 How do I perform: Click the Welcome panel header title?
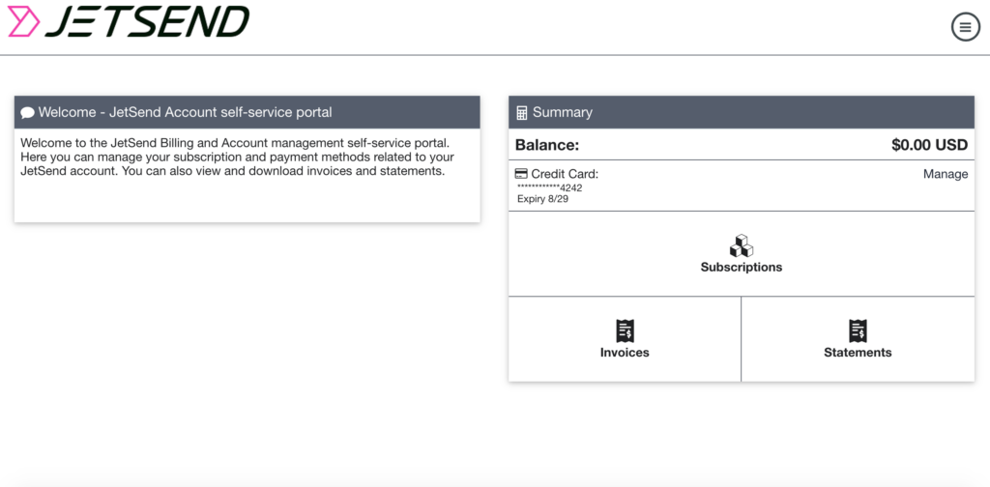point(185,112)
